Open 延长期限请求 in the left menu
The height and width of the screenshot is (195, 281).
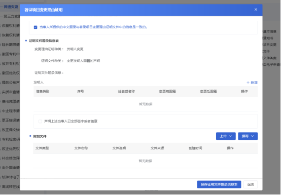pos(10,45)
